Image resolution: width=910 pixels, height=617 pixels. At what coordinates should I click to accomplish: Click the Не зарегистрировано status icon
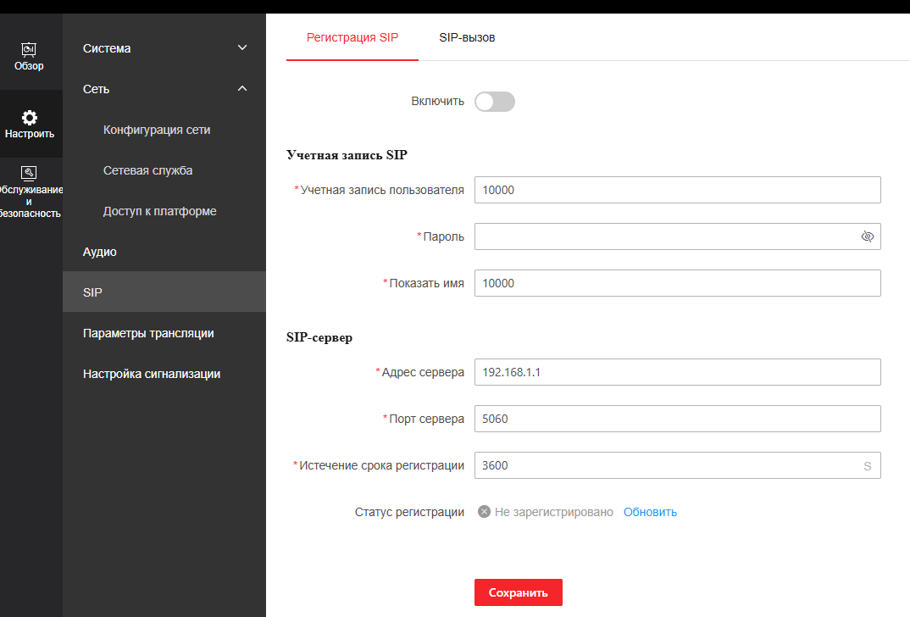(x=484, y=512)
